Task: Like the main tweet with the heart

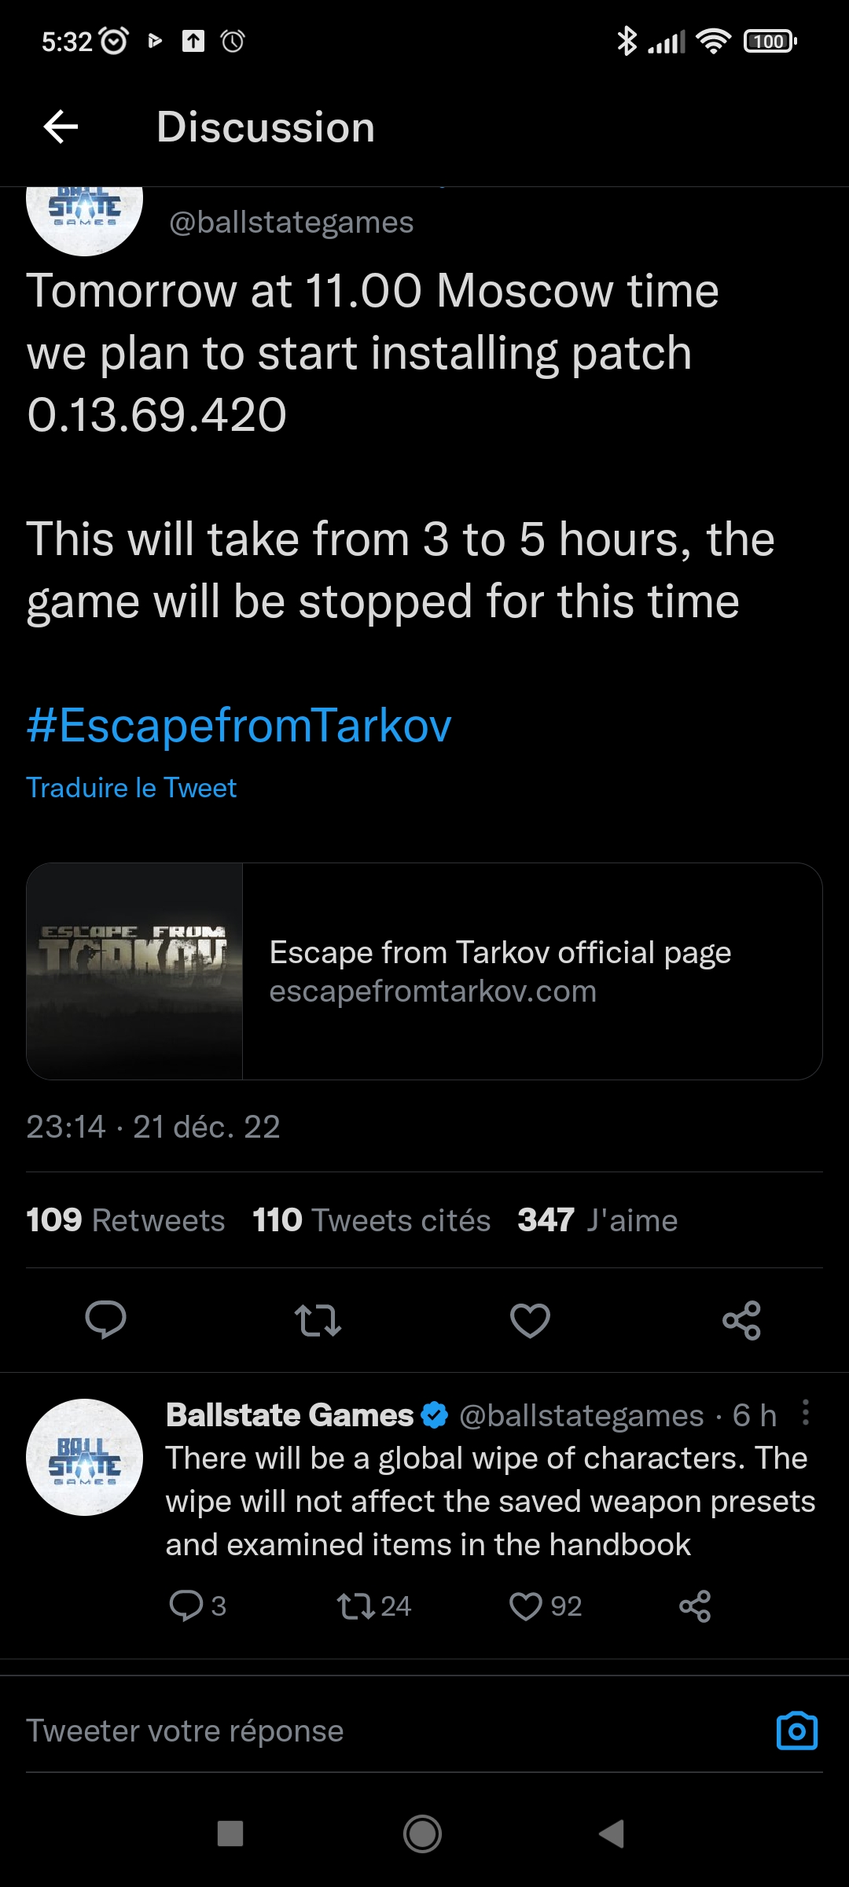Action: click(530, 1319)
